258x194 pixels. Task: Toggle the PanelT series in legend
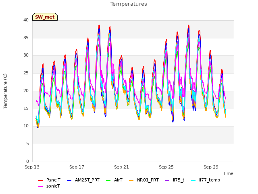(x=49, y=180)
